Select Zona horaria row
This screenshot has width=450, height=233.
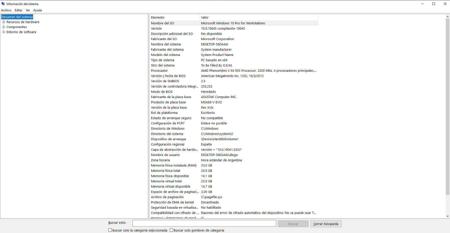(x=234, y=160)
